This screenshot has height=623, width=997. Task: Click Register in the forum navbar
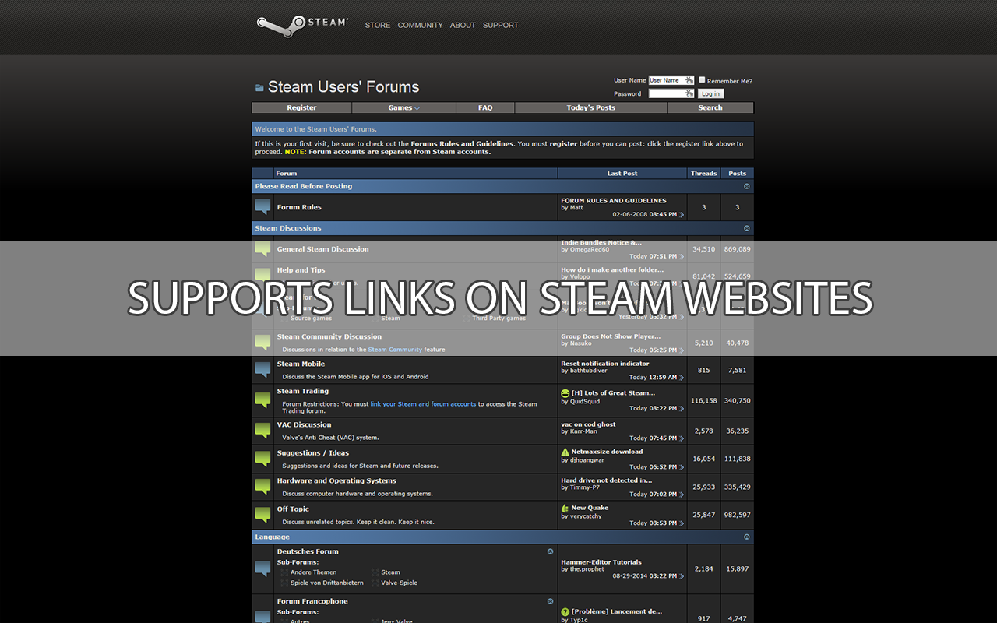click(301, 108)
